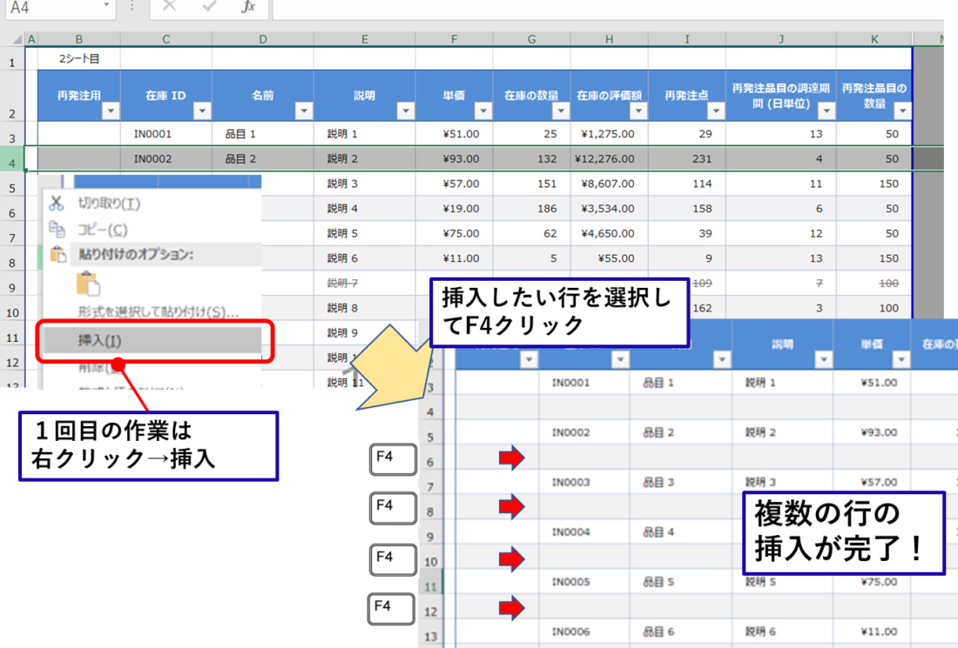Expand the 名前 filter dropdown in upper table

tap(304, 111)
